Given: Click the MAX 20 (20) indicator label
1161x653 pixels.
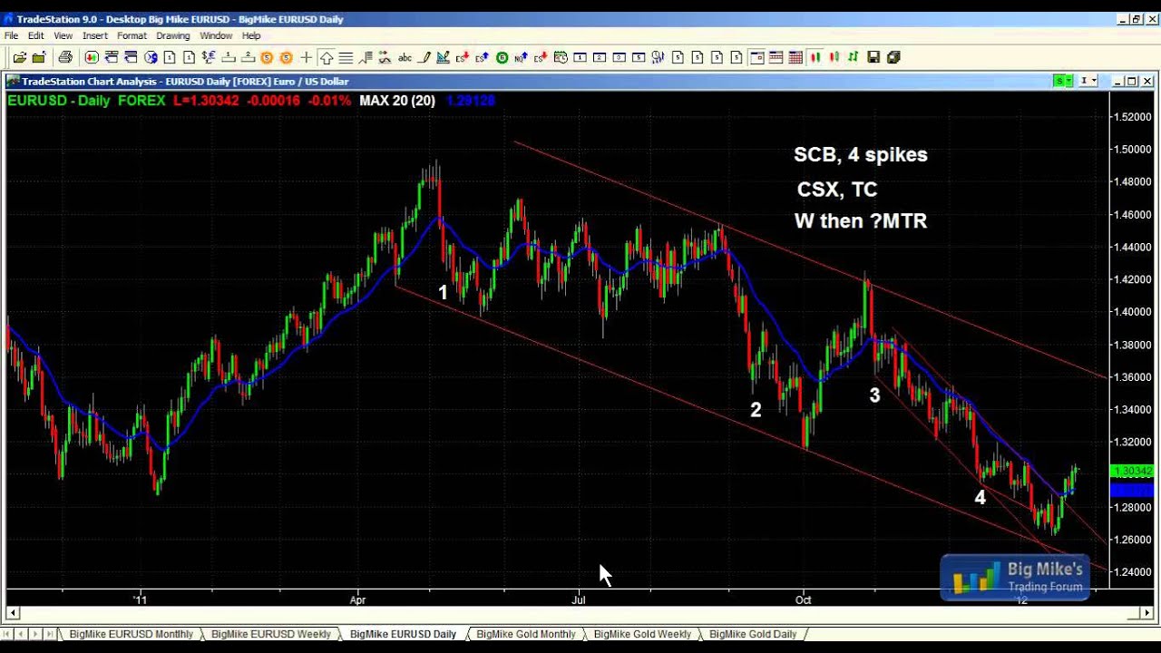Looking at the screenshot, I should coord(397,101).
